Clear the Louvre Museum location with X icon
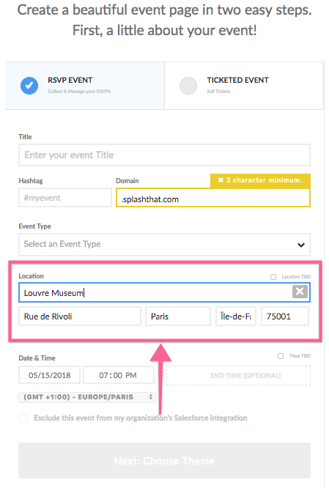This screenshot has height=488, width=329. coord(300,292)
